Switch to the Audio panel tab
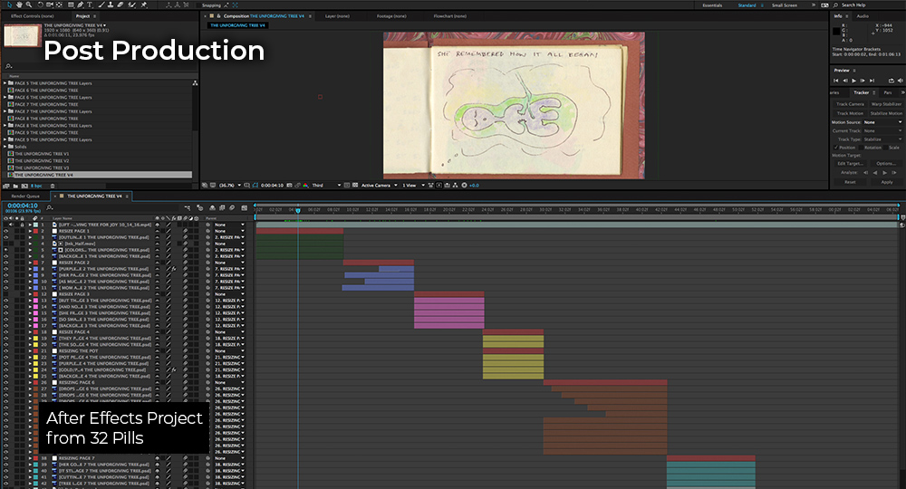The height and width of the screenshot is (489, 906). point(863,16)
